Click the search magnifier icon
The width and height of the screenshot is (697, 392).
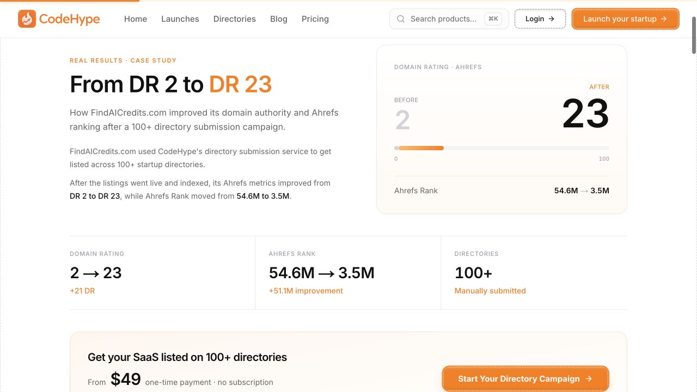(401, 19)
